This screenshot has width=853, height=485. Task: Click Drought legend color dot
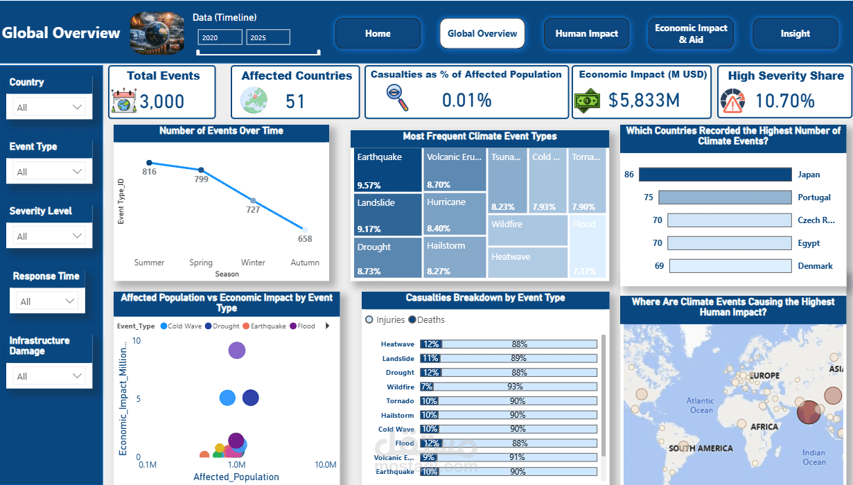[209, 326]
